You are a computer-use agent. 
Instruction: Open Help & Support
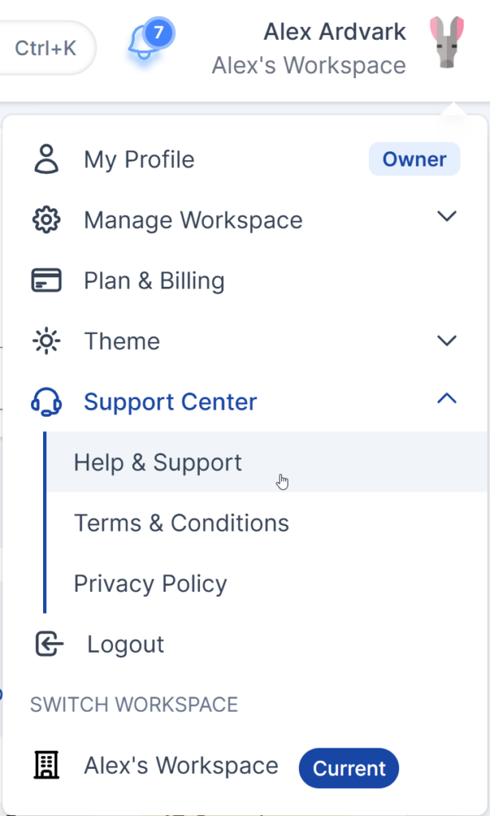coord(157,462)
